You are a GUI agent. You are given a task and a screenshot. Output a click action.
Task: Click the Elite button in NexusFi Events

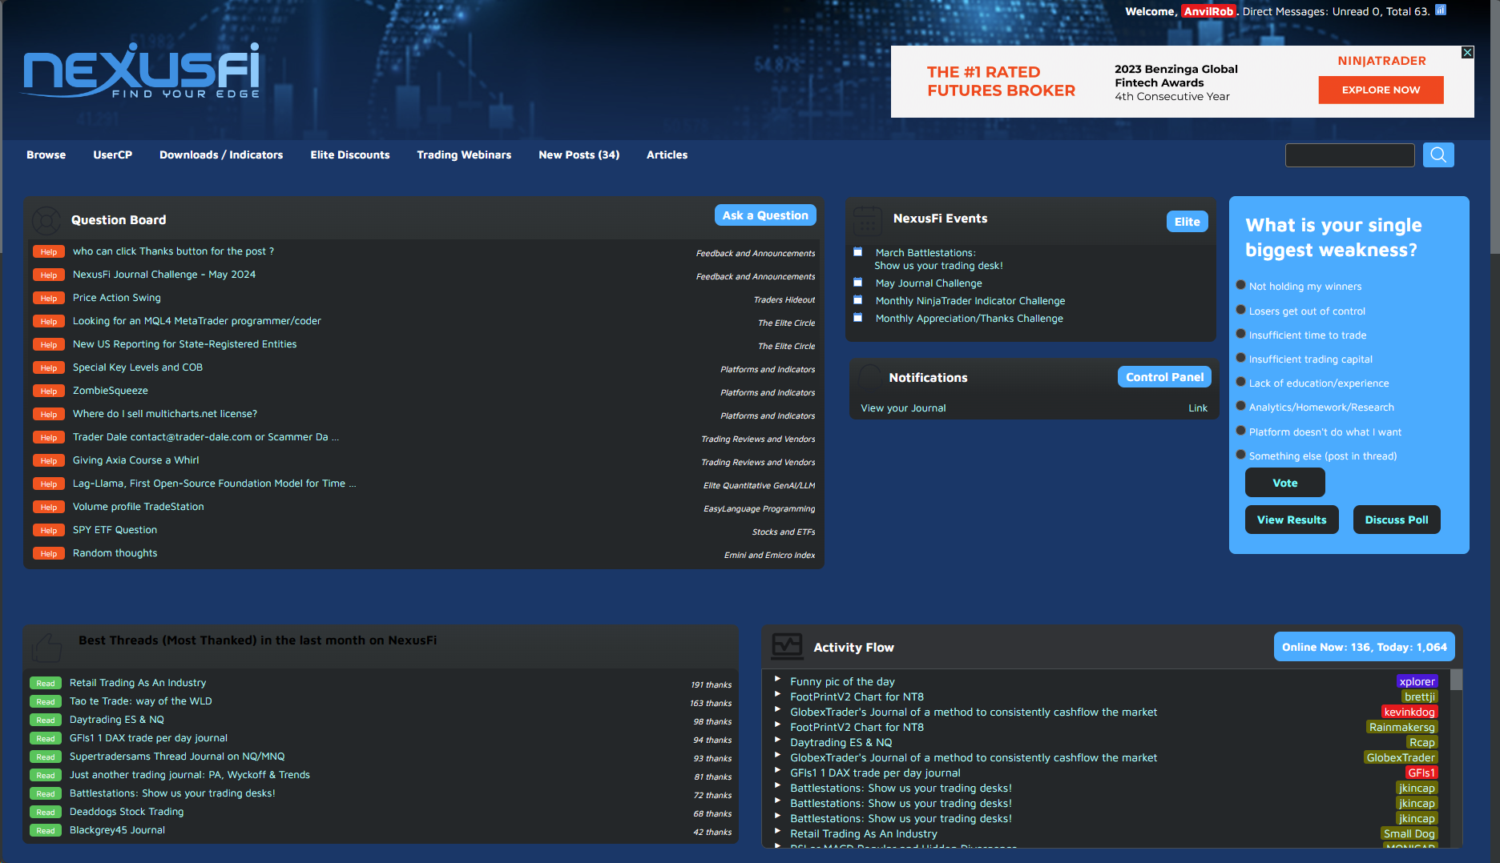click(x=1187, y=222)
